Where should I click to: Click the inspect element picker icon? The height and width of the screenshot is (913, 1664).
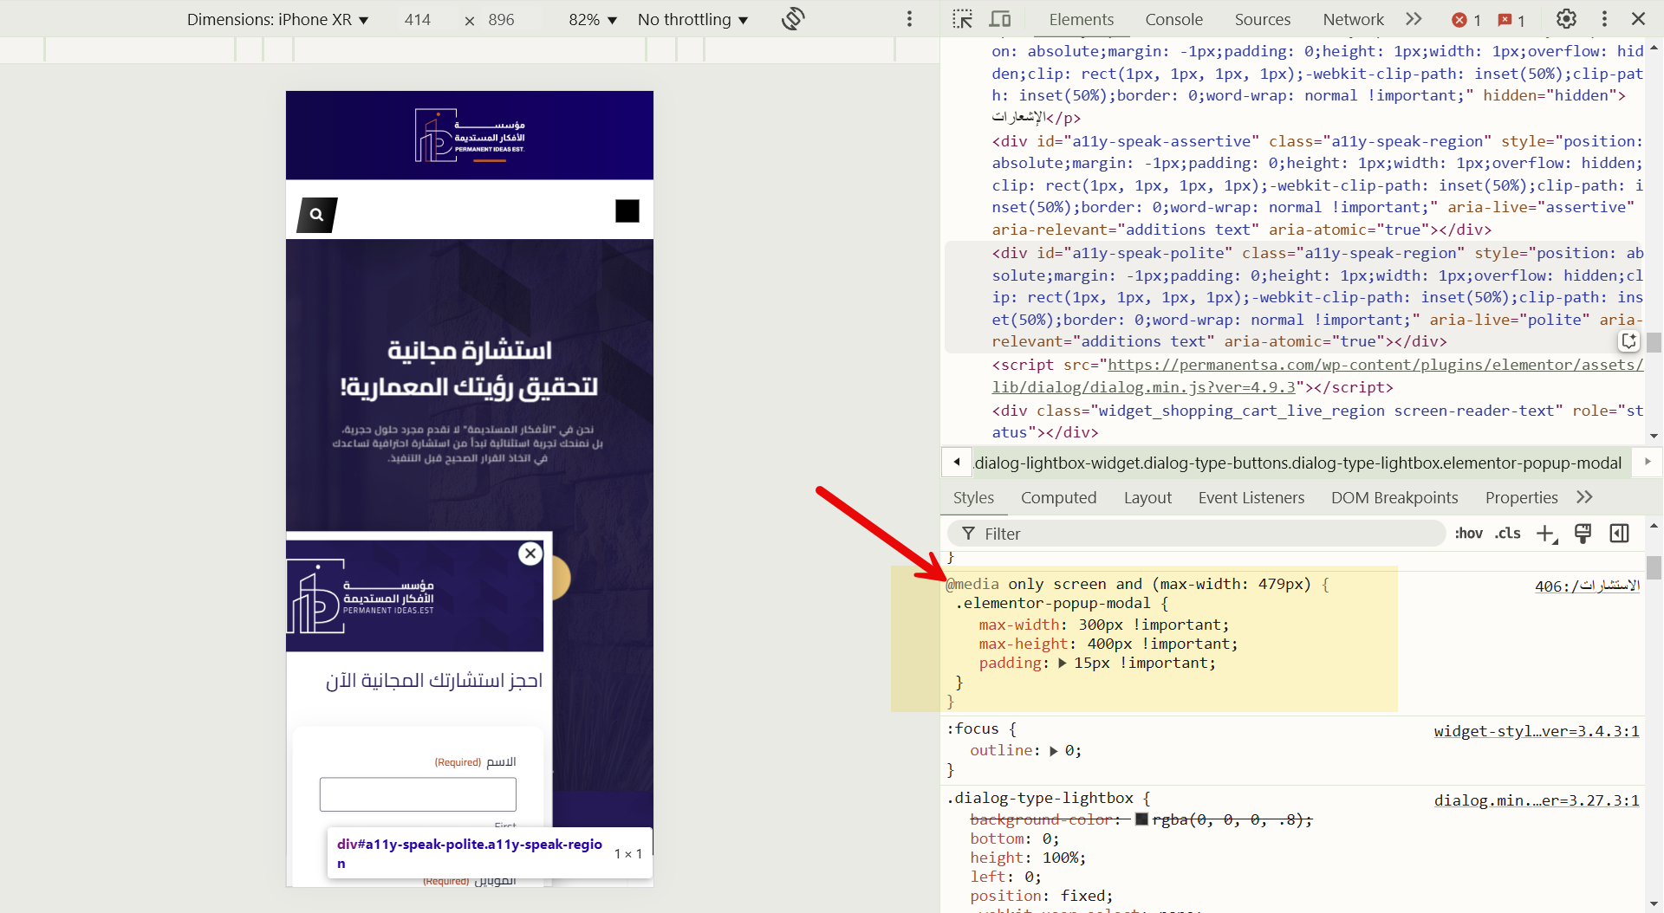coord(962,19)
